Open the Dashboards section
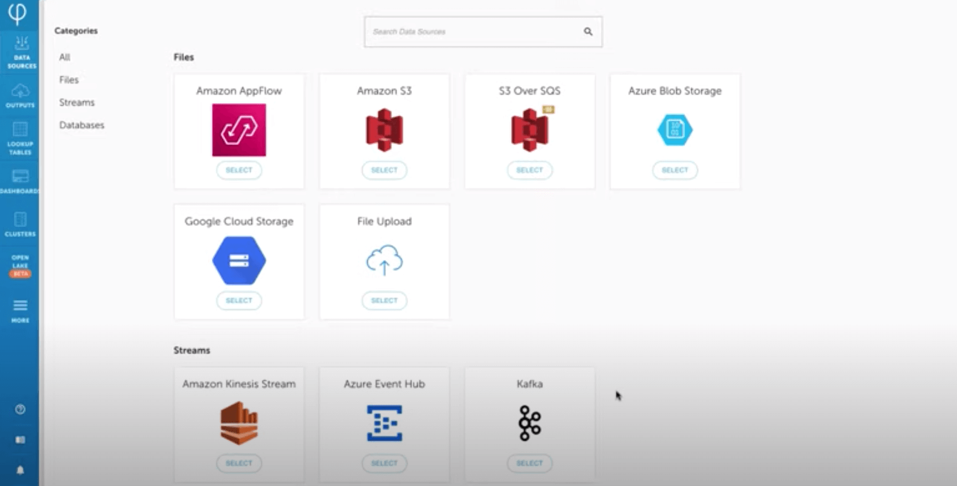 click(x=20, y=182)
